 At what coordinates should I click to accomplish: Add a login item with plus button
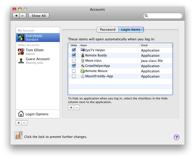tap(71, 107)
